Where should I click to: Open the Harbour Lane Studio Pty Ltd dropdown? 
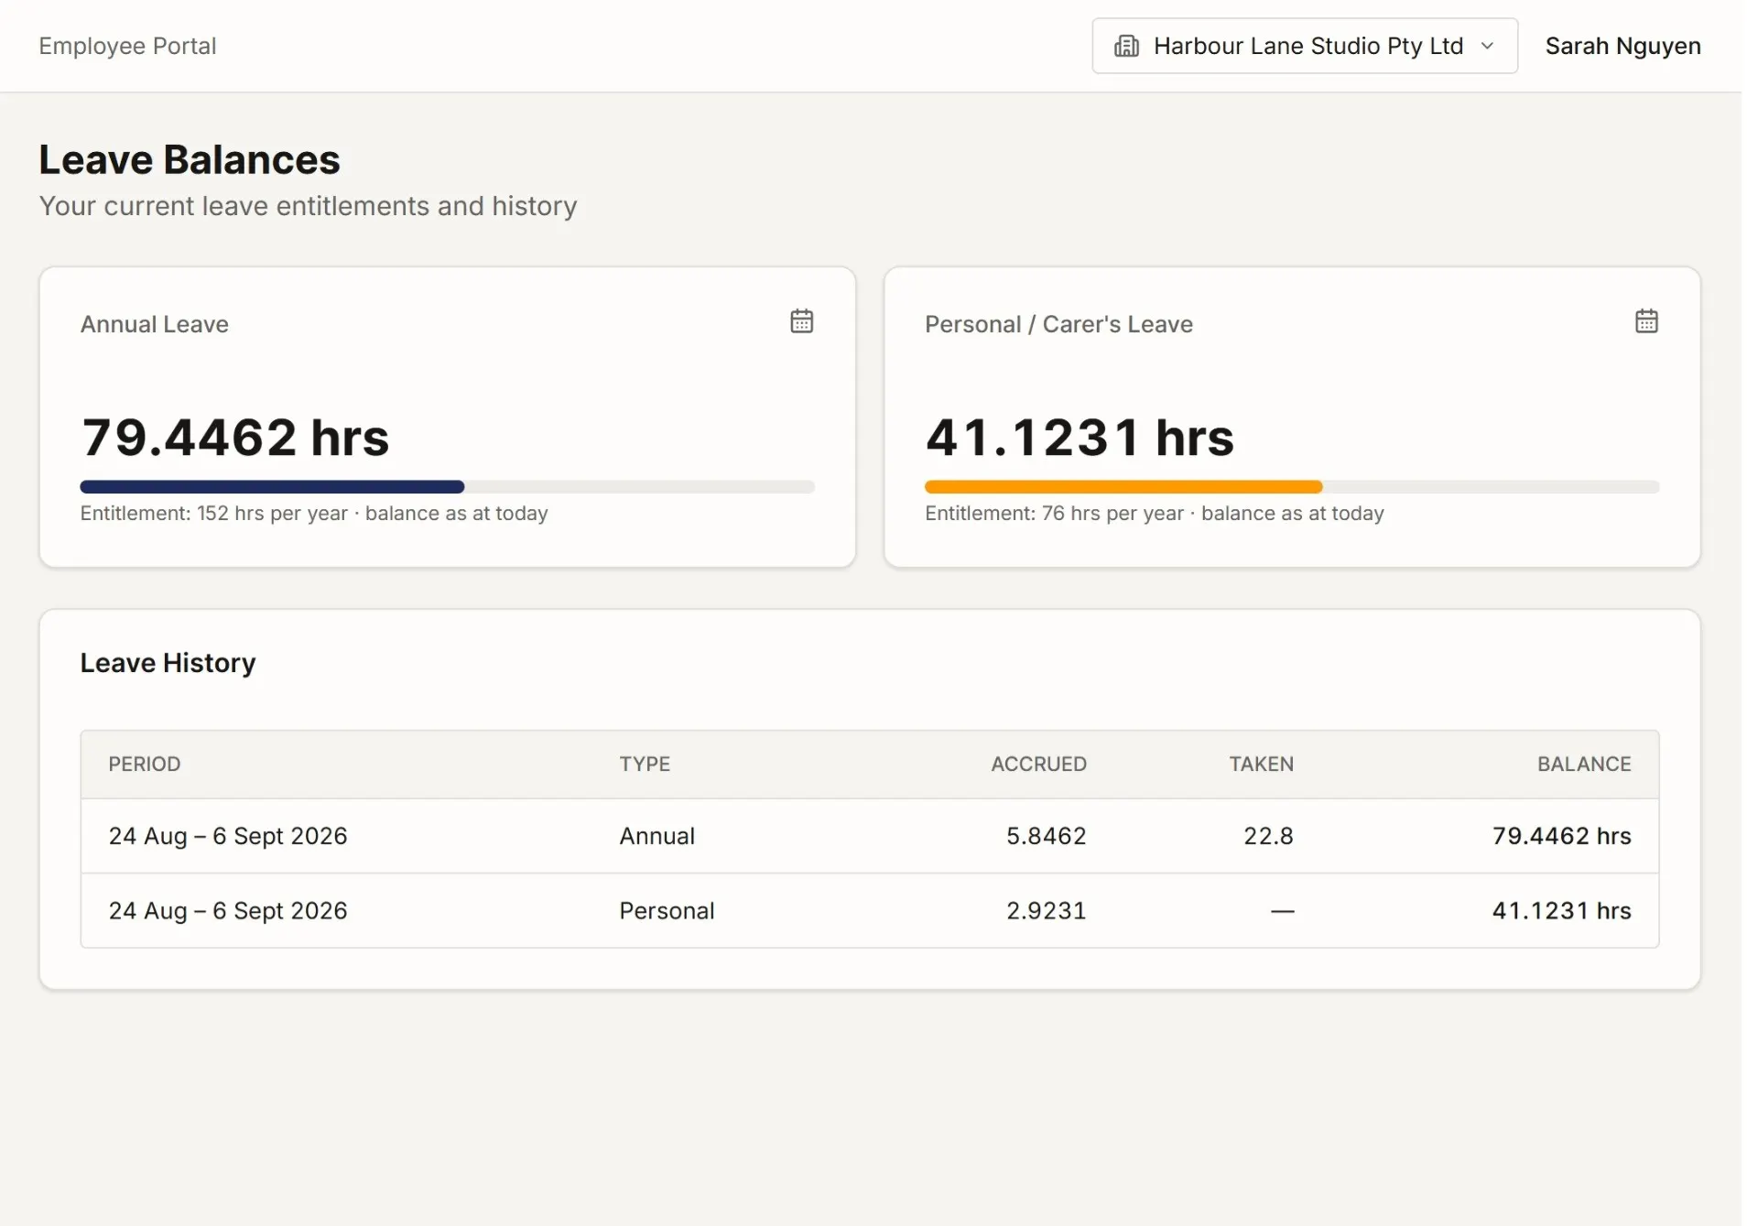[x=1305, y=46]
